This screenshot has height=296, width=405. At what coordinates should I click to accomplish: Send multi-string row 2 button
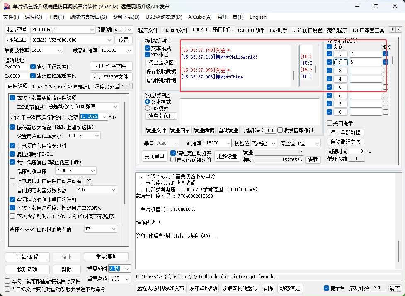tap(340, 62)
